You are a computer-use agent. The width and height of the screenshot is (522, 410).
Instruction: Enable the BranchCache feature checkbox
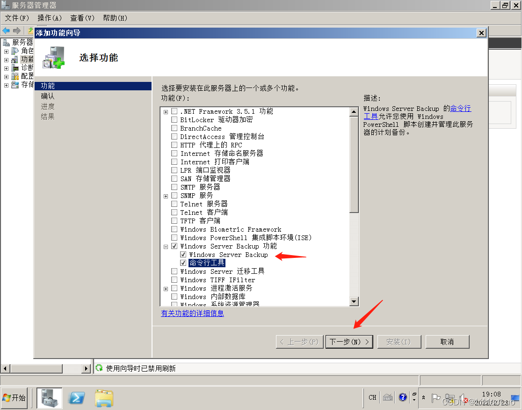[174, 128]
